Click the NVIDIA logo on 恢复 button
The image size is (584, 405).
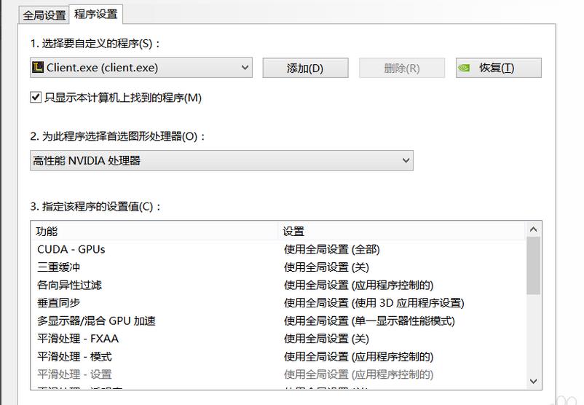464,68
